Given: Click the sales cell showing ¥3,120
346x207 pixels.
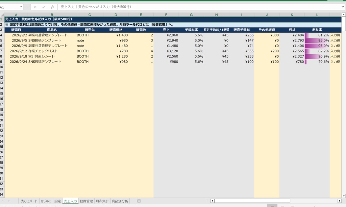Looking at the screenshot, I should [166, 51].
